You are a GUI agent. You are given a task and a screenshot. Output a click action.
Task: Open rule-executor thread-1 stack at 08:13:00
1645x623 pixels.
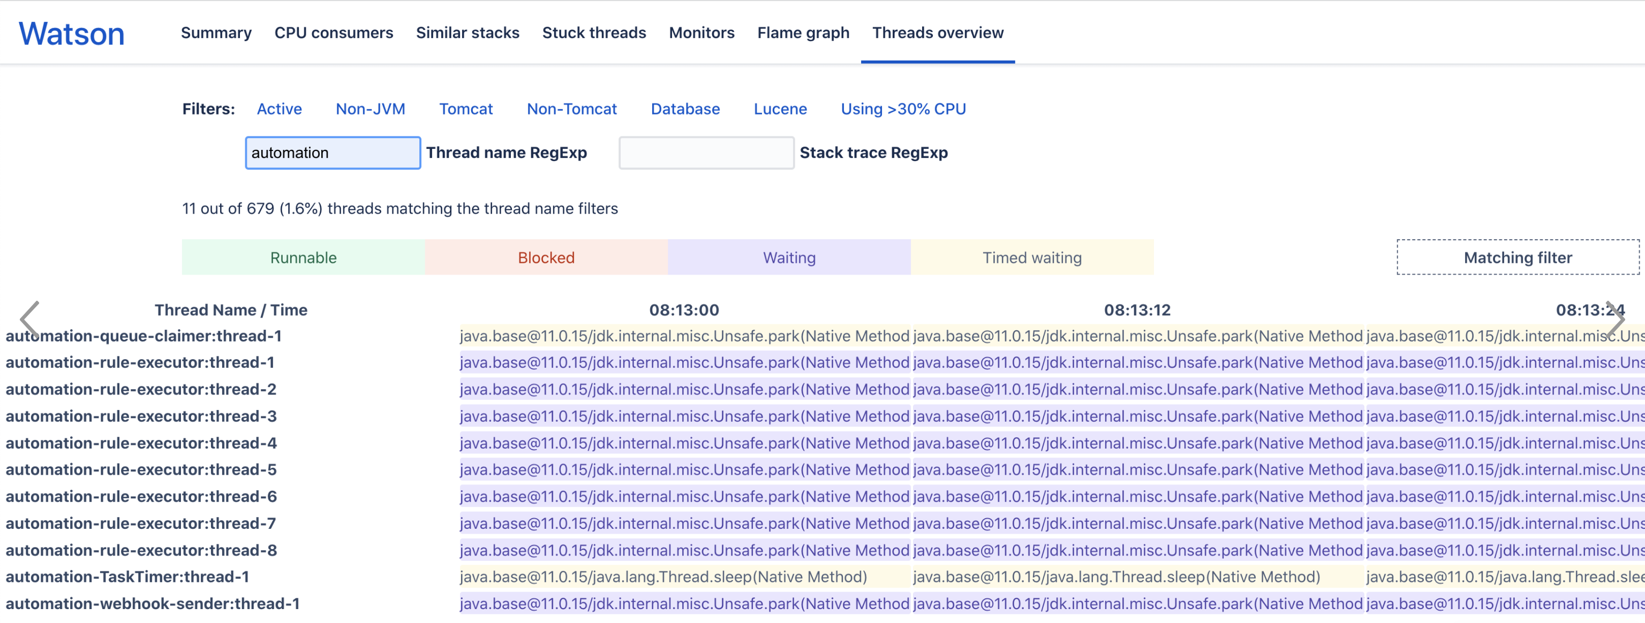[684, 362]
